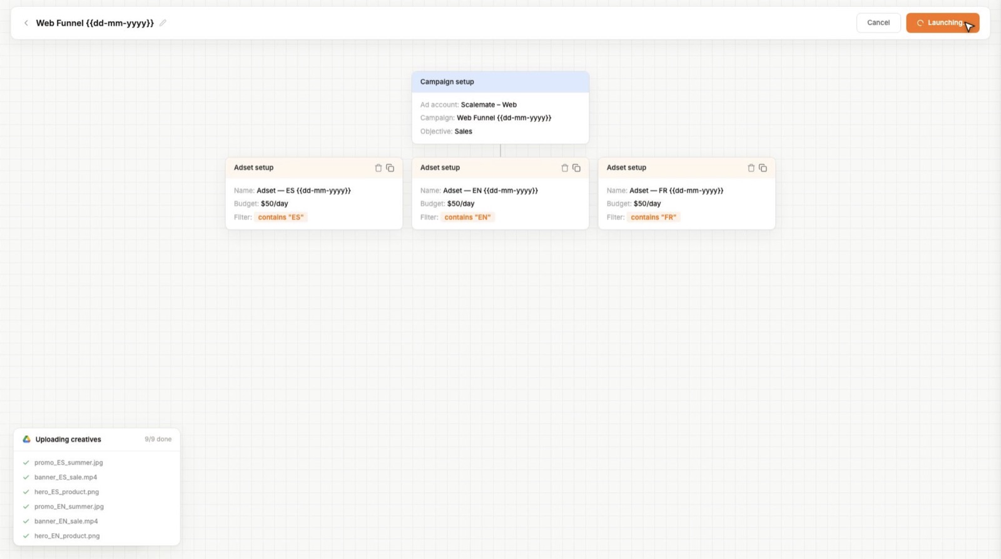1001x559 pixels.
Task: Duplicate the FR adset card
Action: [x=763, y=168]
